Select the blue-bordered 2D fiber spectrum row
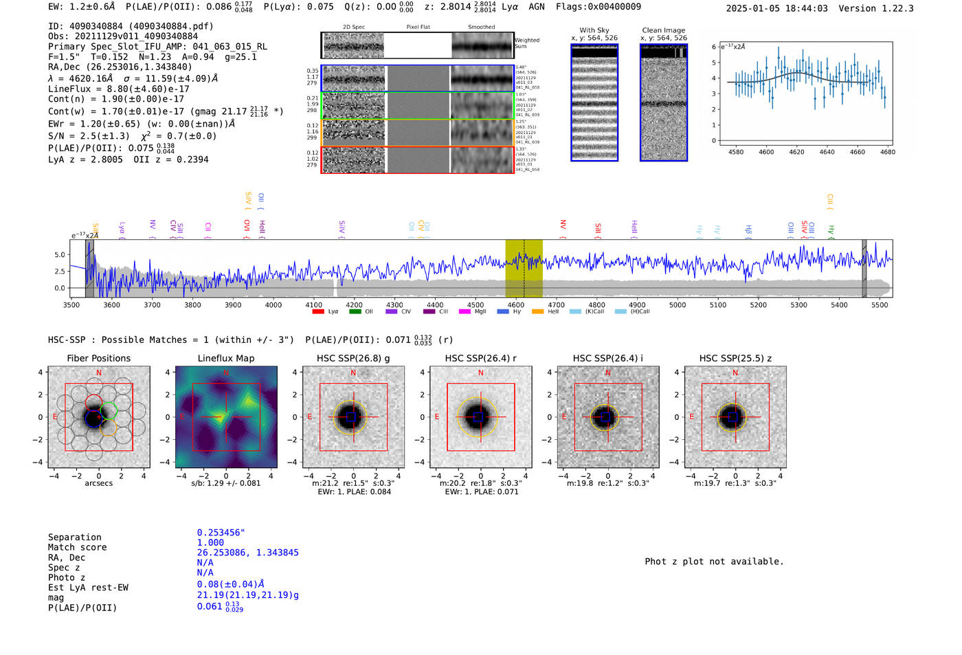This screenshot has width=962, height=655. pyautogui.click(x=418, y=78)
